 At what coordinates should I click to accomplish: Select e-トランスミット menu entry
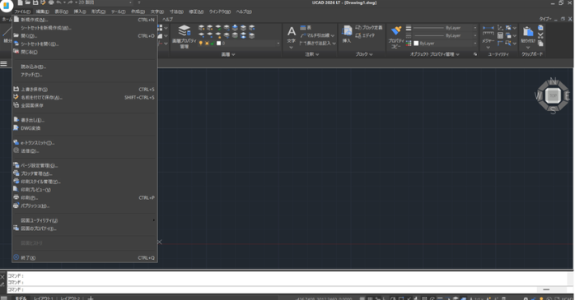(85, 143)
